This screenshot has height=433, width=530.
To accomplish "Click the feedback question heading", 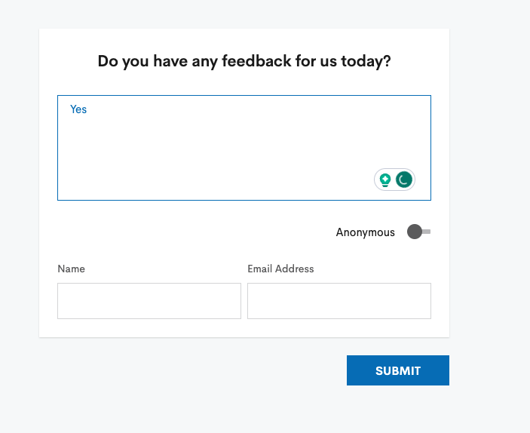I will point(244,61).
